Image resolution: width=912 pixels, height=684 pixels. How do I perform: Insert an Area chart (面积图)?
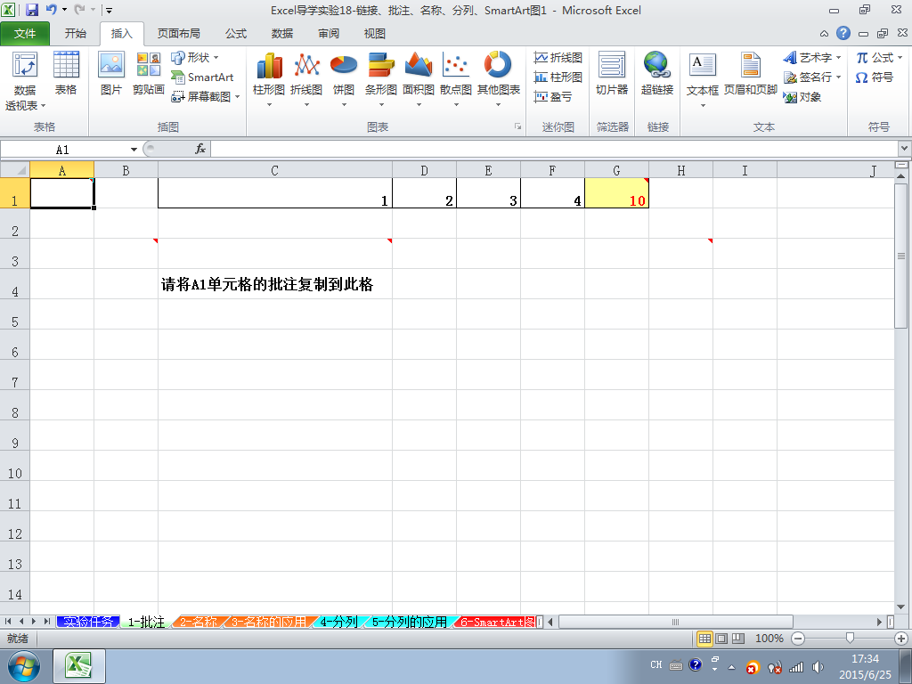point(419,79)
